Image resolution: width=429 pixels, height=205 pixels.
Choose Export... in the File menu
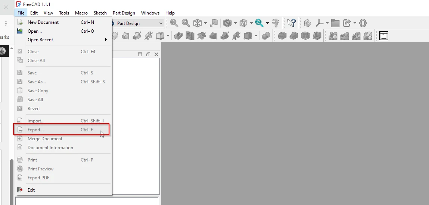pos(63,130)
